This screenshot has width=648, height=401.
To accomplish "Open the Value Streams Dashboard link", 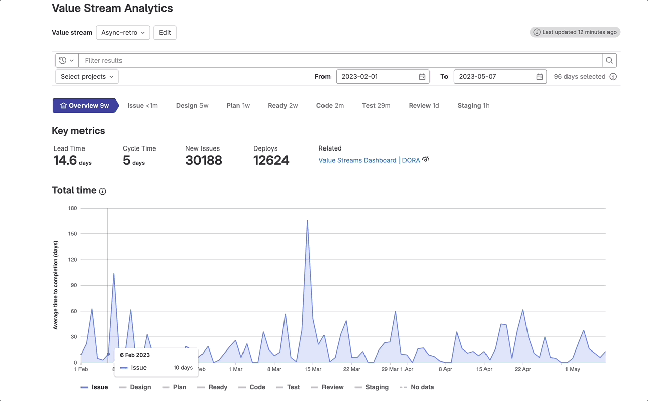I will point(357,160).
